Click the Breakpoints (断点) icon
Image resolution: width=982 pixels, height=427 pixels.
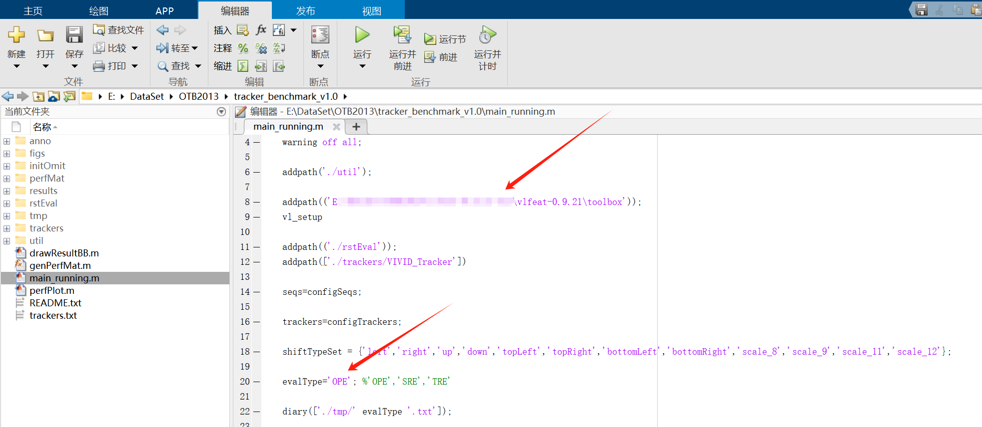[x=320, y=34]
